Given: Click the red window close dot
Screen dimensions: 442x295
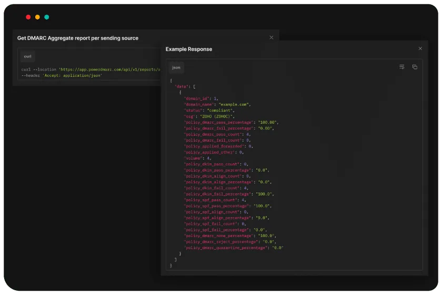Looking at the screenshot, I should point(28,17).
